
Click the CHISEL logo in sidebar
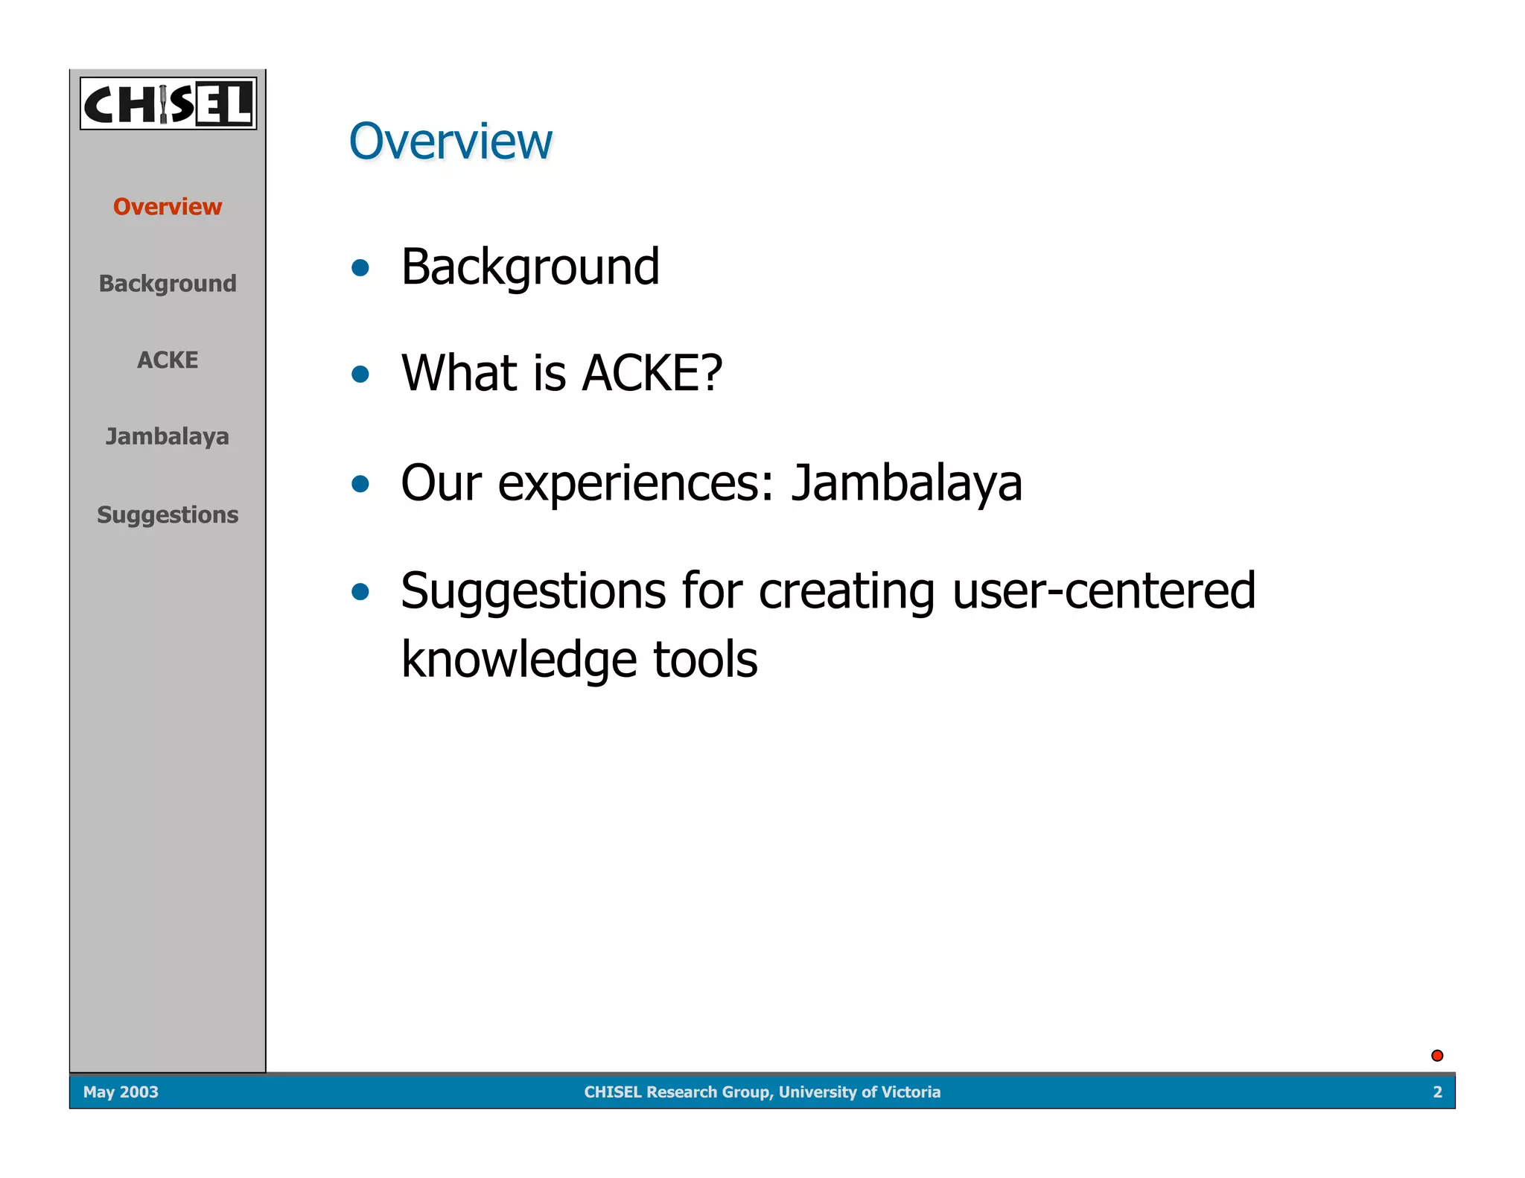pyautogui.click(x=168, y=104)
